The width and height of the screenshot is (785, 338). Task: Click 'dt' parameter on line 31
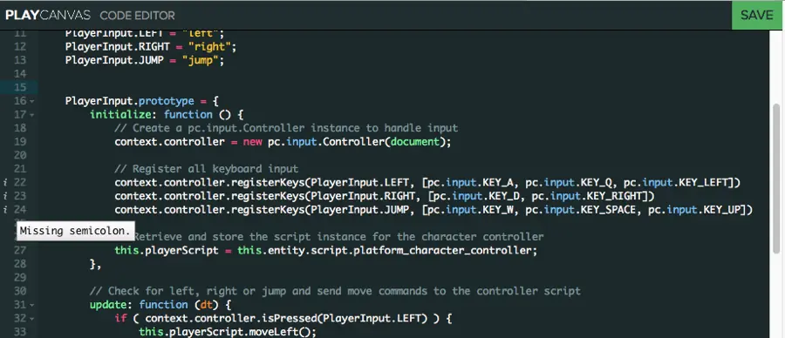[x=206, y=305]
